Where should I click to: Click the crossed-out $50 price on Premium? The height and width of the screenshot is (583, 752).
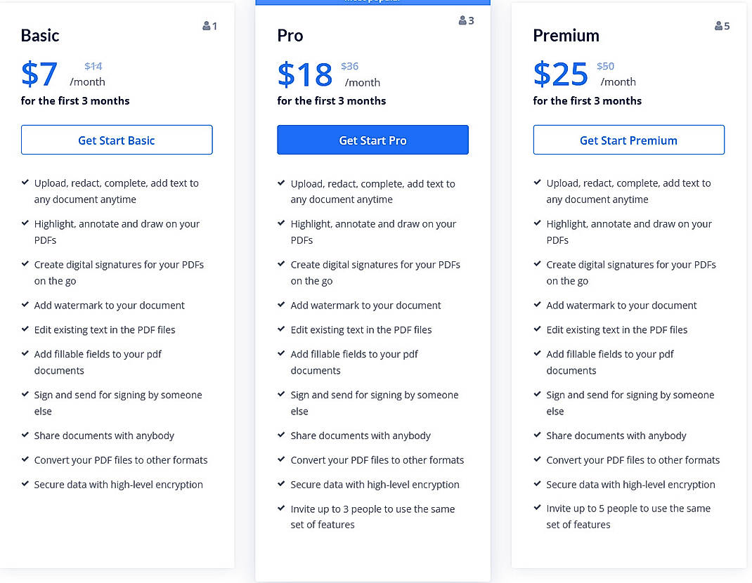coord(605,66)
